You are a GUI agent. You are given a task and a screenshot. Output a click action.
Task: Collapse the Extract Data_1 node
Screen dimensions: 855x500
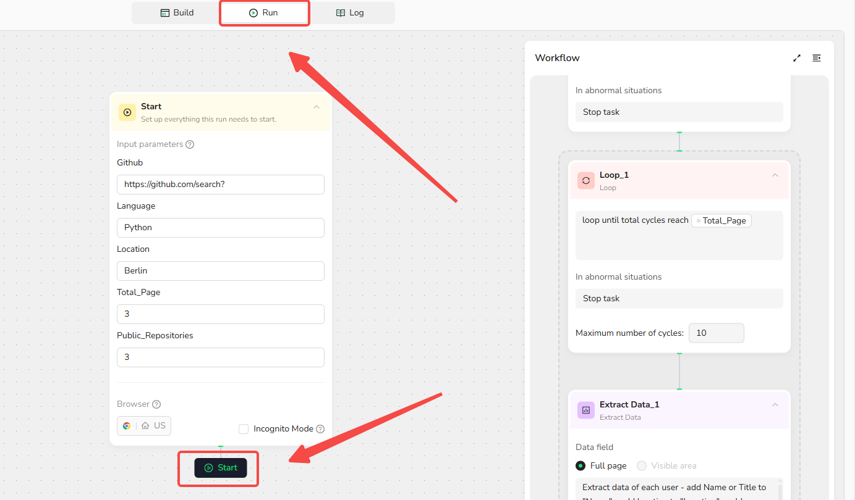tap(775, 405)
